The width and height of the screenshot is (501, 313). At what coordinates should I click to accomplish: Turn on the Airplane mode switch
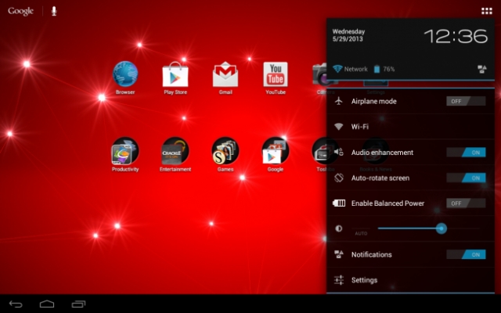466,101
